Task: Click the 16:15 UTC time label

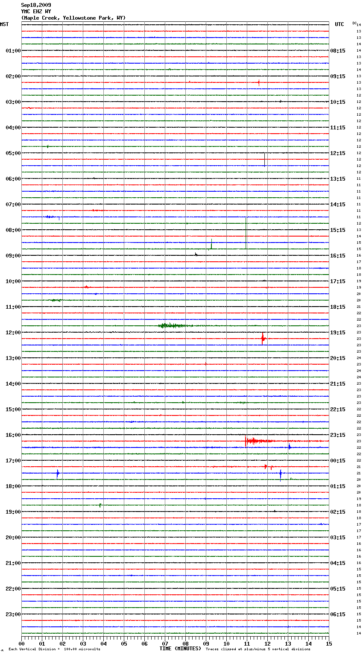Action: [338, 256]
